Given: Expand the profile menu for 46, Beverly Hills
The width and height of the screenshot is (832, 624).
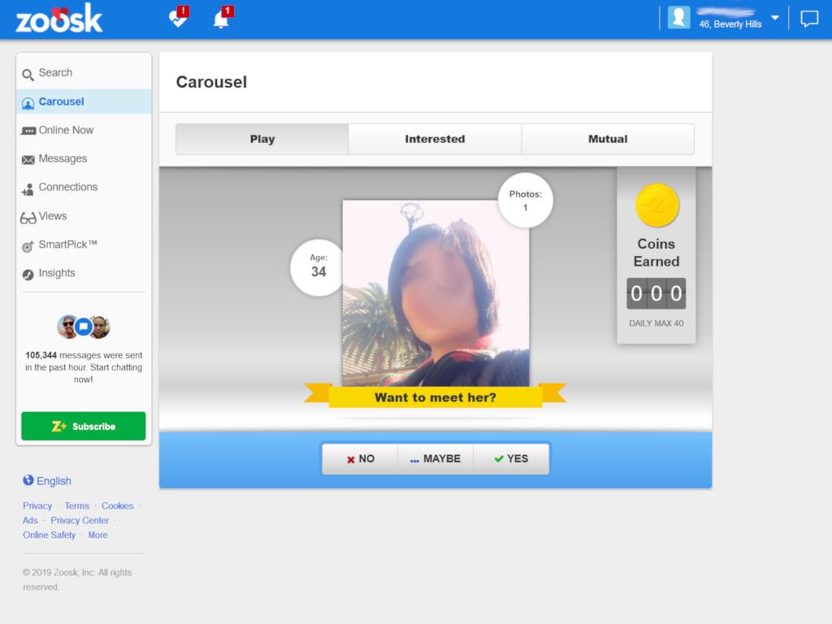Looking at the screenshot, I should click(x=775, y=17).
